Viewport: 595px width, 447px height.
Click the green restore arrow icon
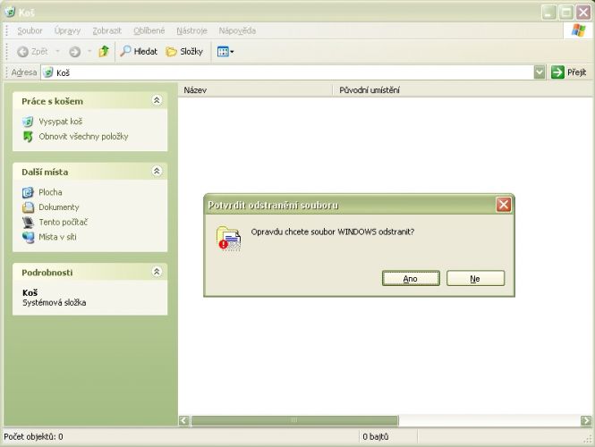28,137
